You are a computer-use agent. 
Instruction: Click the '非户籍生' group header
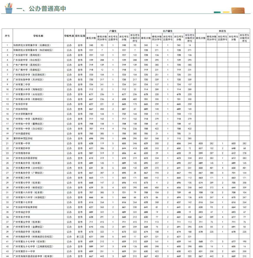pos(167,31)
